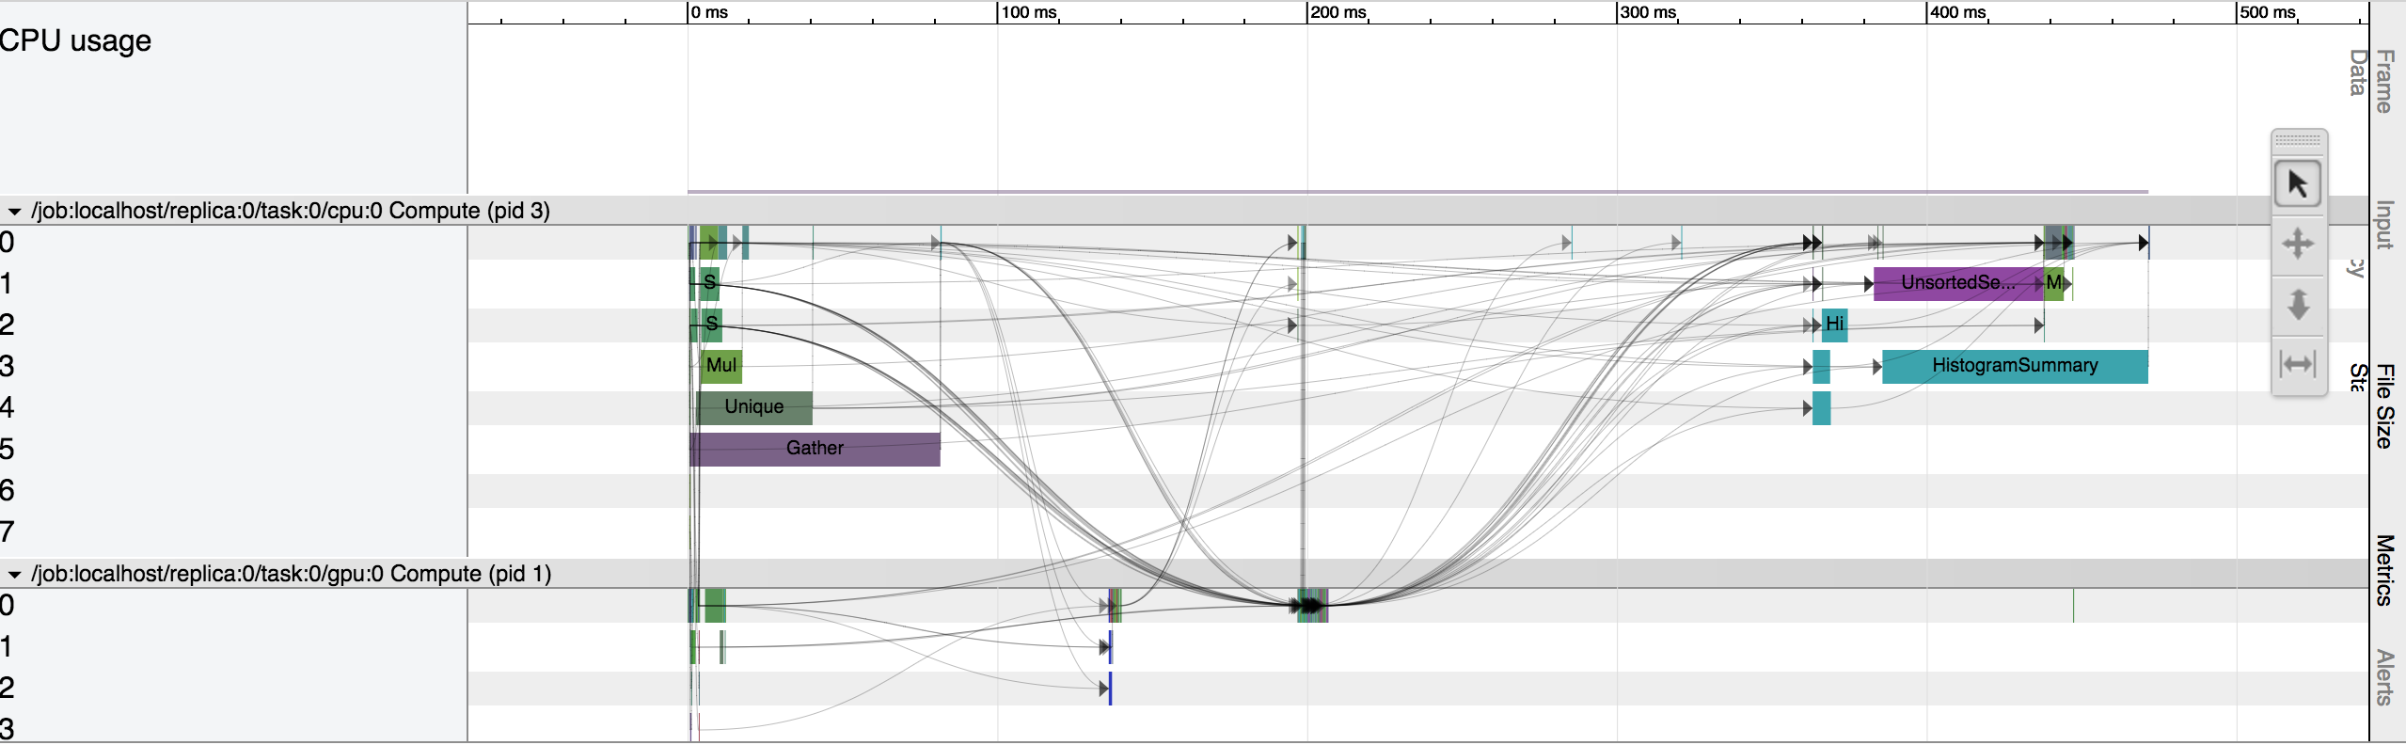Select thread row 3 label under gpu:0
The width and height of the screenshot is (2406, 745).
[x=8, y=729]
